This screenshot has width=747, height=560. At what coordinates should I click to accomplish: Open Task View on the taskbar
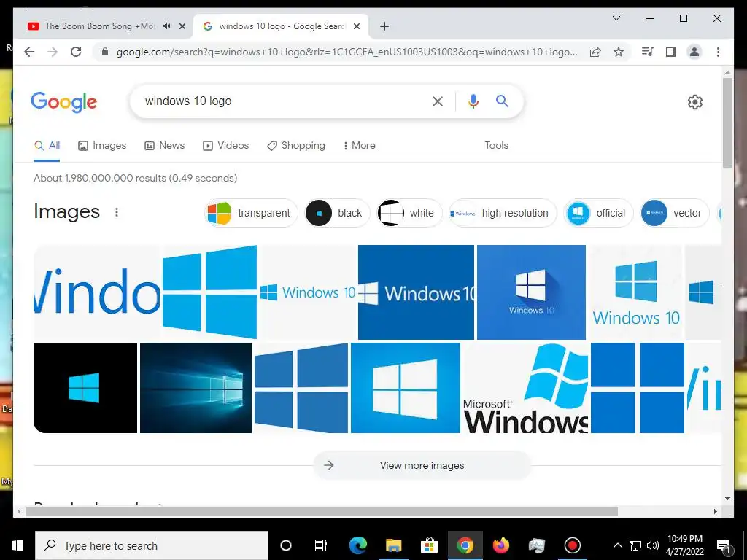point(321,545)
